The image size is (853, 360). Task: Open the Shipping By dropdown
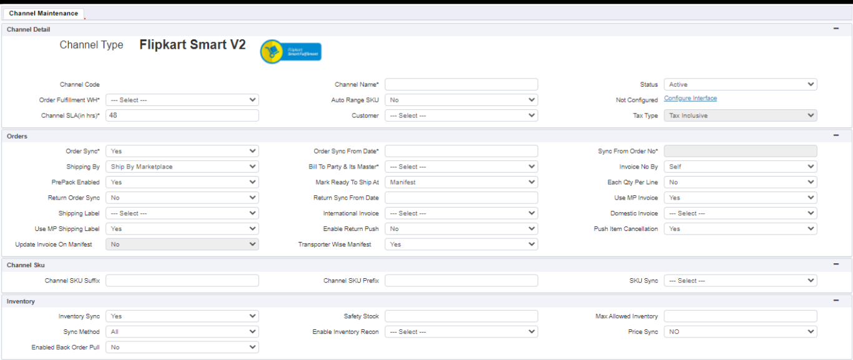click(x=182, y=167)
